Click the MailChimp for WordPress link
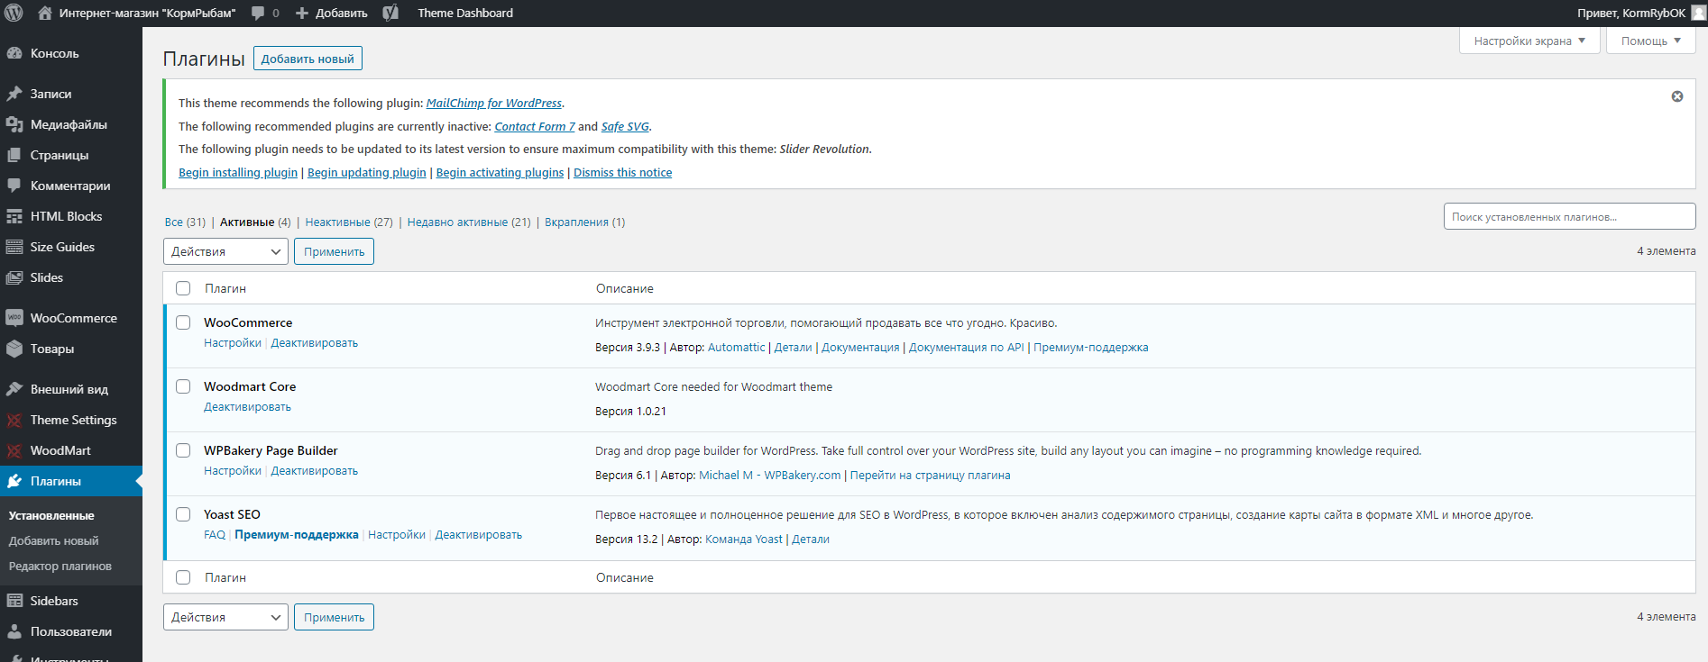The width and height of the screenshot is (1708, 662). [493, 103]
